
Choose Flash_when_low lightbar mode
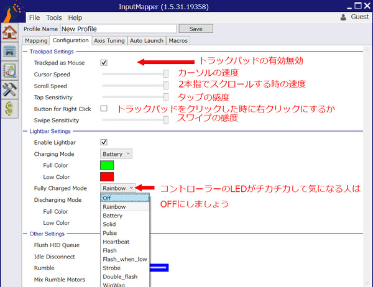125,259
